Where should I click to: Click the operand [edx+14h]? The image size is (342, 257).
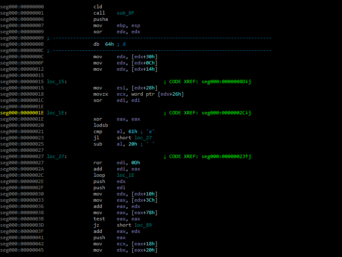click(x=144, y=69)
